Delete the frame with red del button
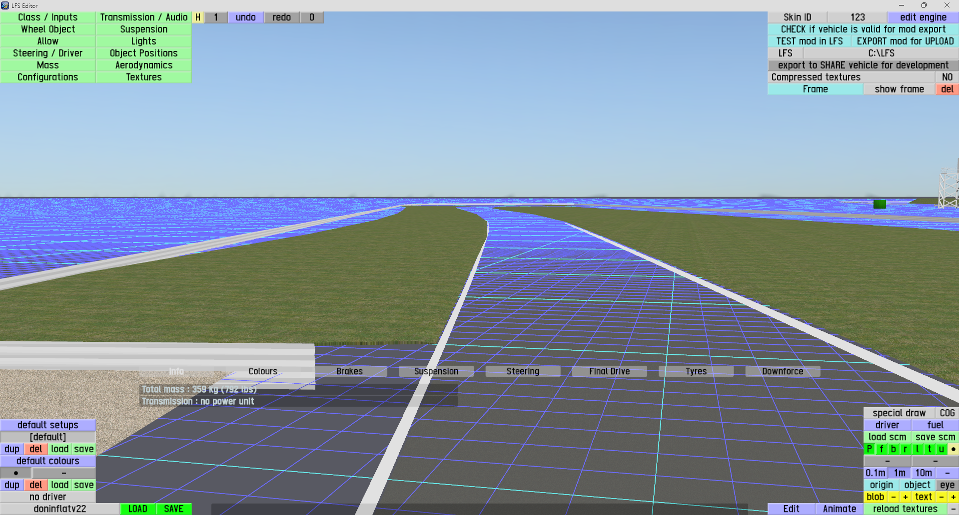This screenshot has height=515, width=959. (x=948, y=89)
